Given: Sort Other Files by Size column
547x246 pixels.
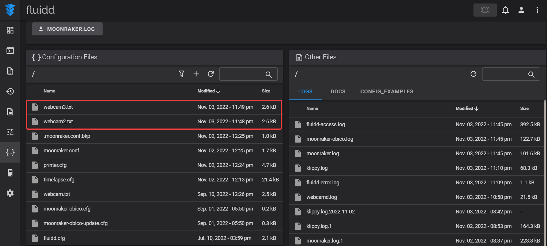Looking at the screenshot, I should [524, 108].
